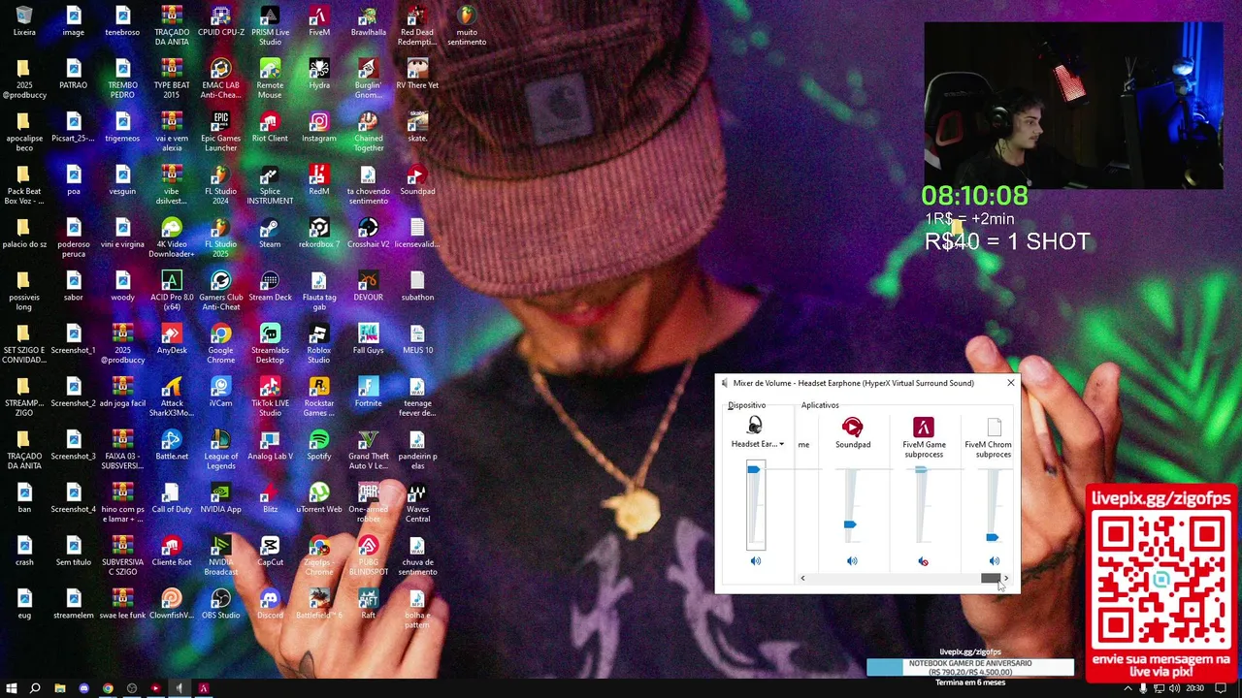Click Soundpad app icon in Volume Mixer

pyautogui.click(x=852, y=427)
